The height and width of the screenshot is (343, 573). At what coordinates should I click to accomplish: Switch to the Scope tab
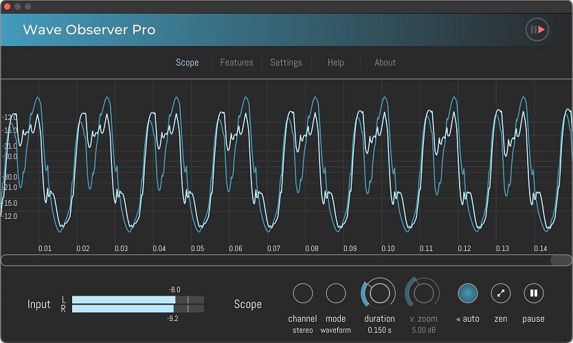pyautogui.click(x=187, y=62)
